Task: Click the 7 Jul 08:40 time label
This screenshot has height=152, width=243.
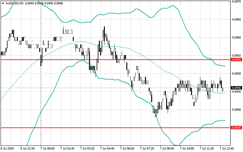Action: coord(167,149)
